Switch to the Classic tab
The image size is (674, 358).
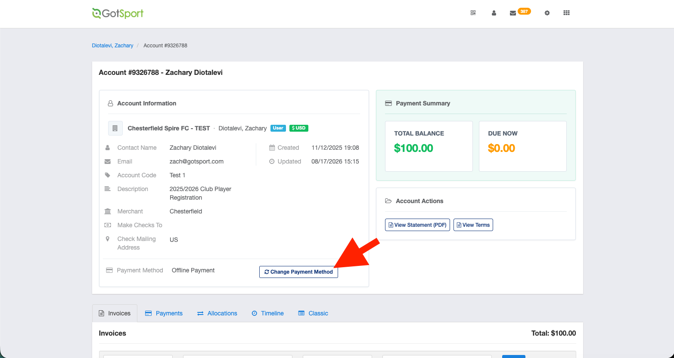(x=313, y=313)
